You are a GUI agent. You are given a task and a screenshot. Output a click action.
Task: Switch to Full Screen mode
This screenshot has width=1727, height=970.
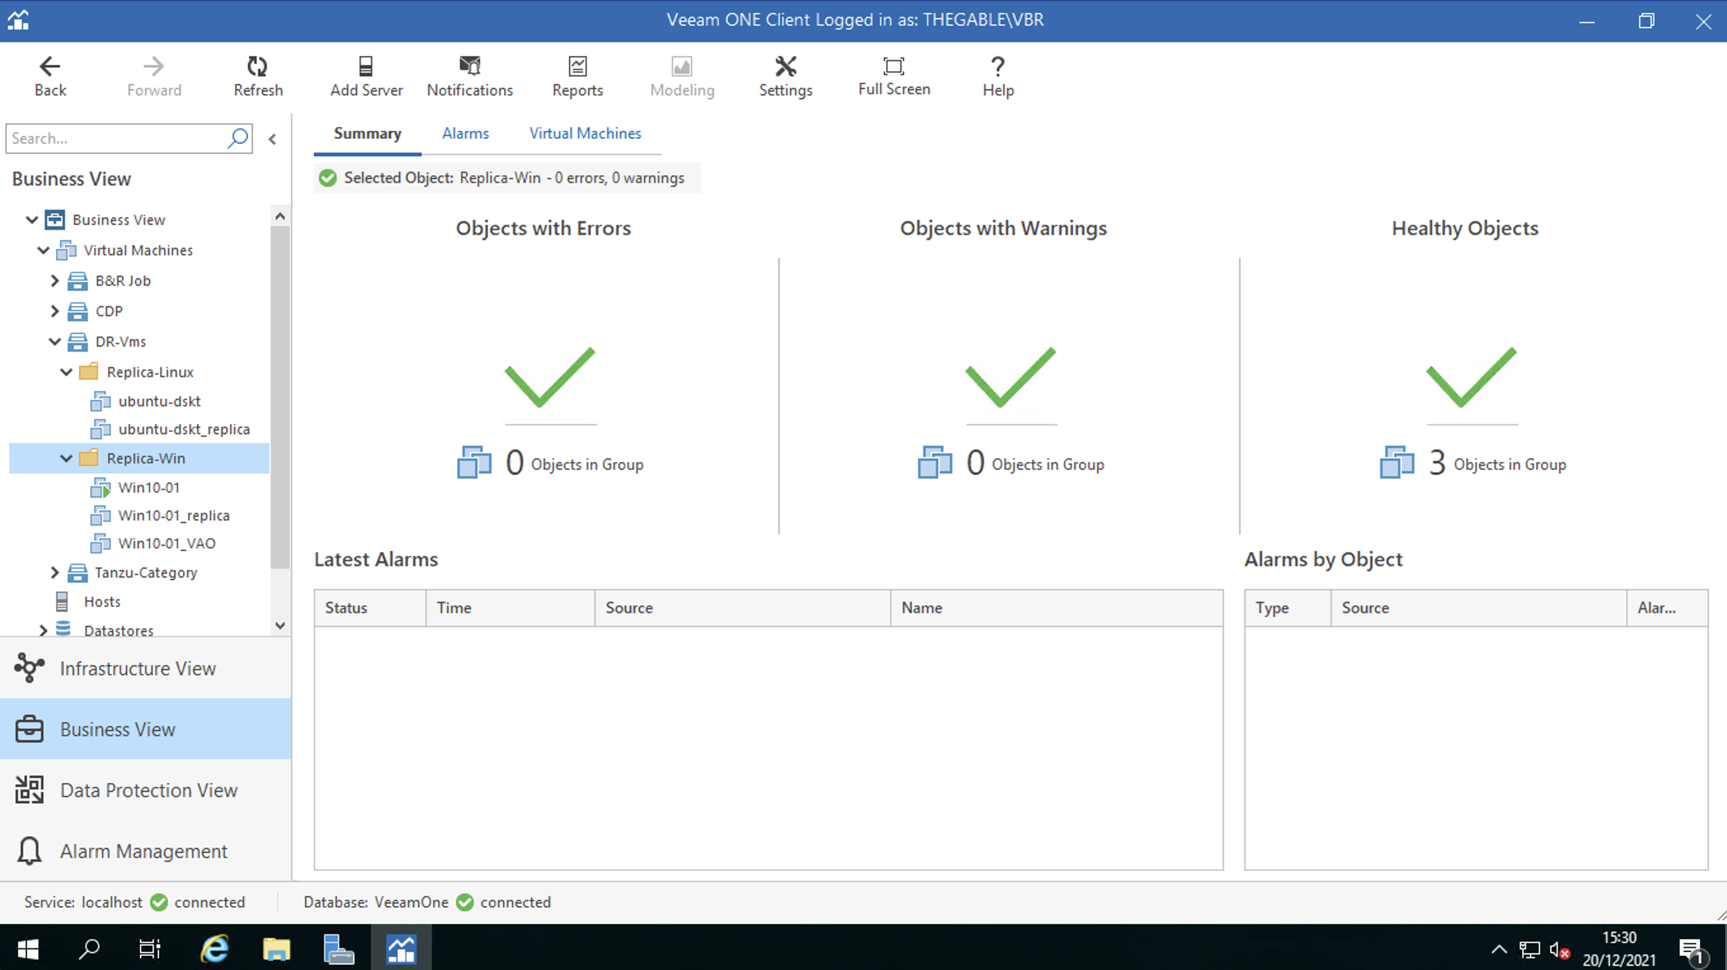coord(894,76)
